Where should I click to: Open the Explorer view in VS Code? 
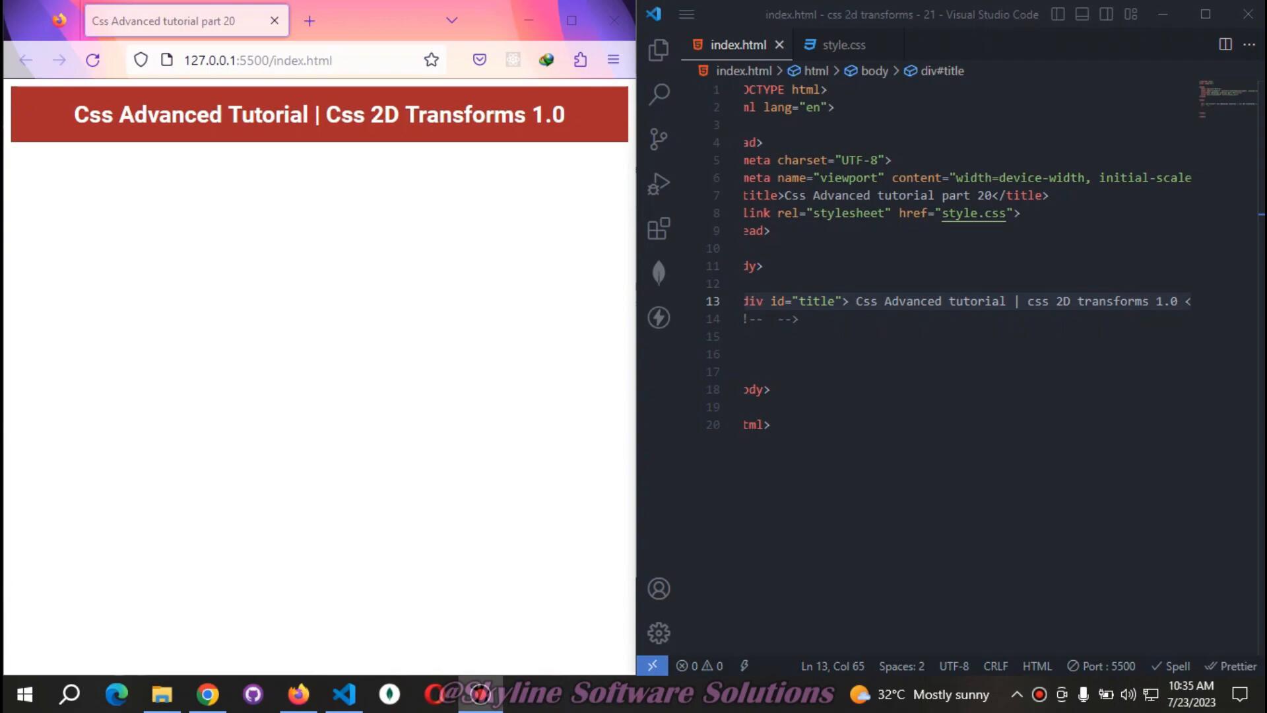click(659, 50)
